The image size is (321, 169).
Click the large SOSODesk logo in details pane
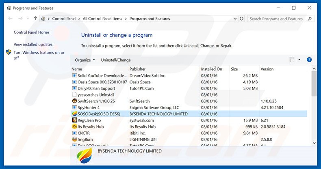pyautogui.click(x=85, y=156)
